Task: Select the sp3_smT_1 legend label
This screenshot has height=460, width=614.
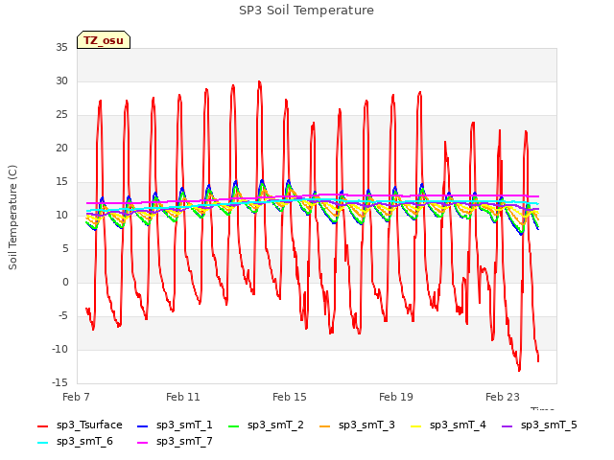Action: [x=184, y=425]
